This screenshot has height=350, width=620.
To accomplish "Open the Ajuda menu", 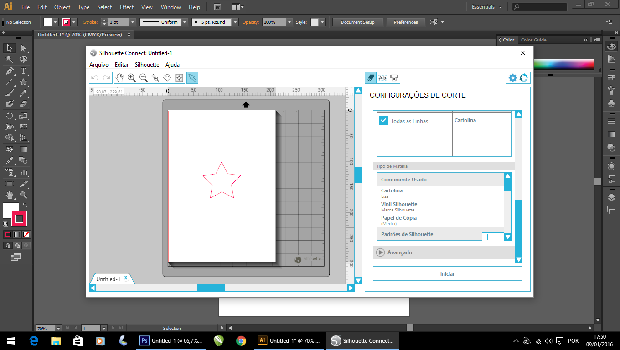I will click(x=173, y=65).
